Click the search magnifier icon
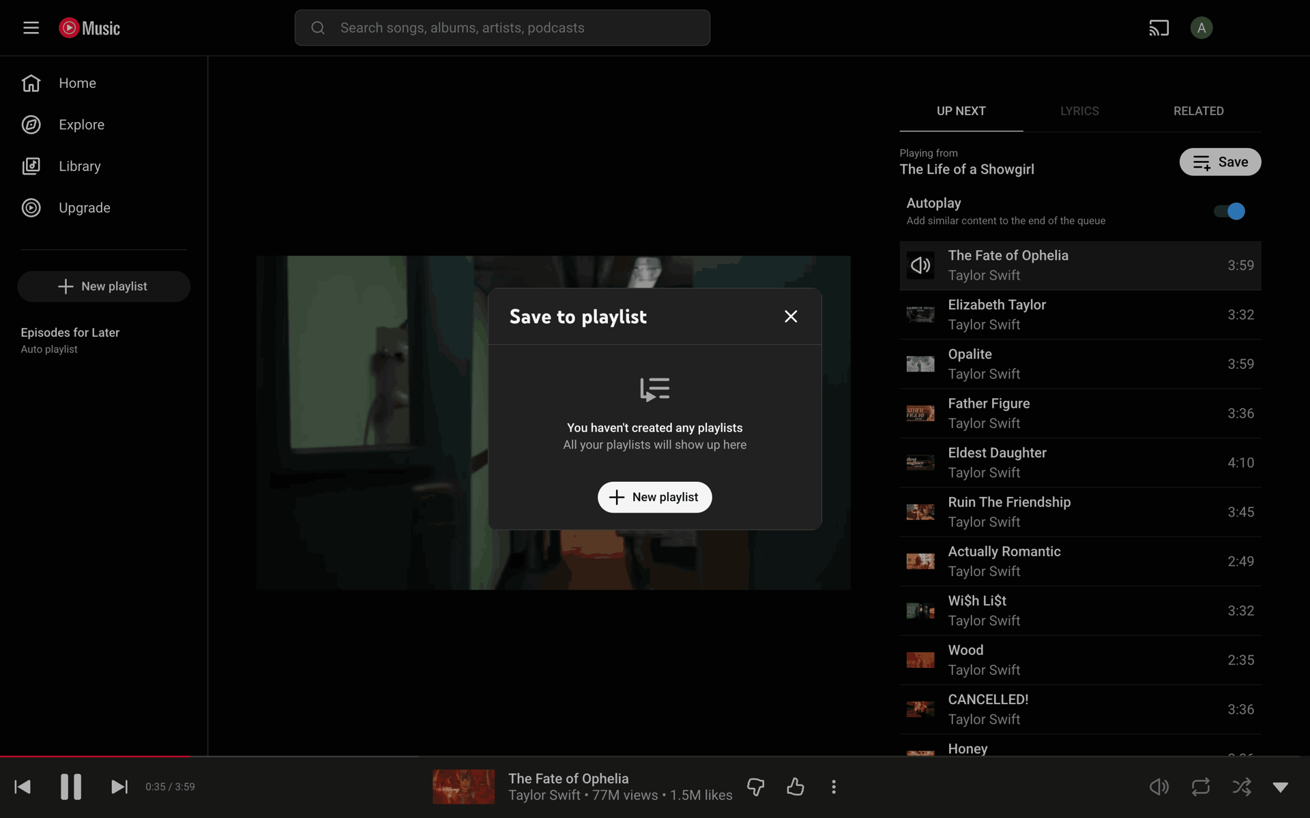This screenshot has height=818, width=1310. pyautogui.click(x=318, y=28)
